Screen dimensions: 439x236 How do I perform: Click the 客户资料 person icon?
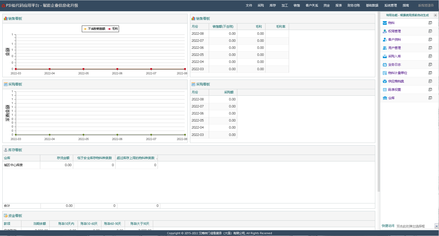pos(385,40)
